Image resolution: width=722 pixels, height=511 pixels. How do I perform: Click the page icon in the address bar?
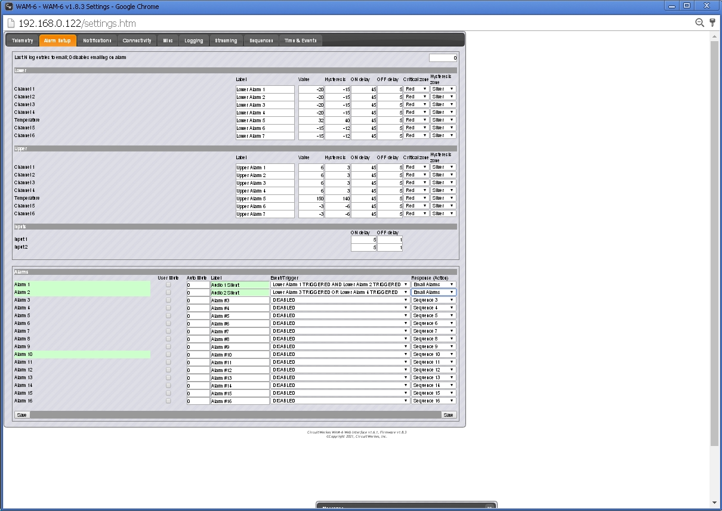(x=11, y=22)
